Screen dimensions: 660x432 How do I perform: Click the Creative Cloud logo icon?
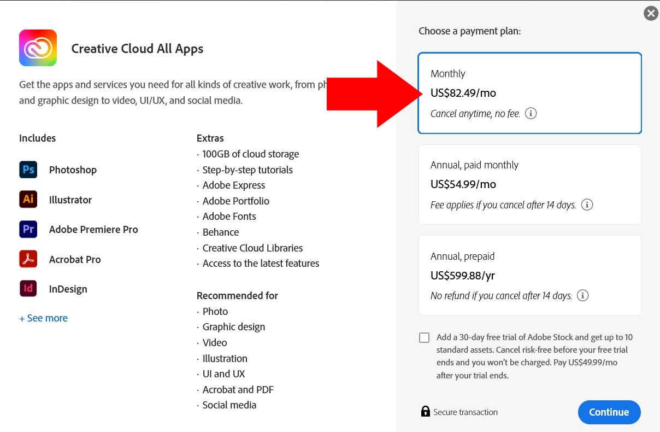click(38, 48)
